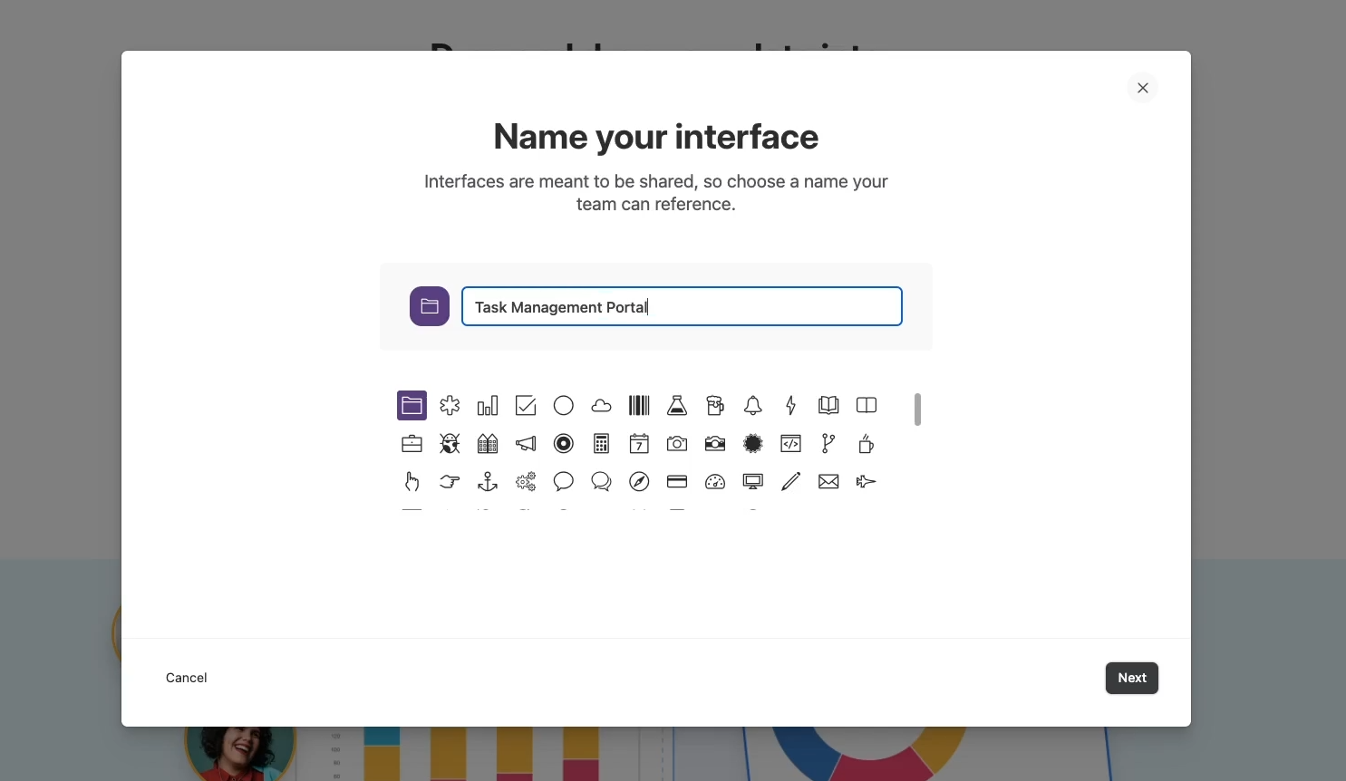Select the bell icon
The height and width of the screenshot is (781, 1346).
(x=753, y=406)
